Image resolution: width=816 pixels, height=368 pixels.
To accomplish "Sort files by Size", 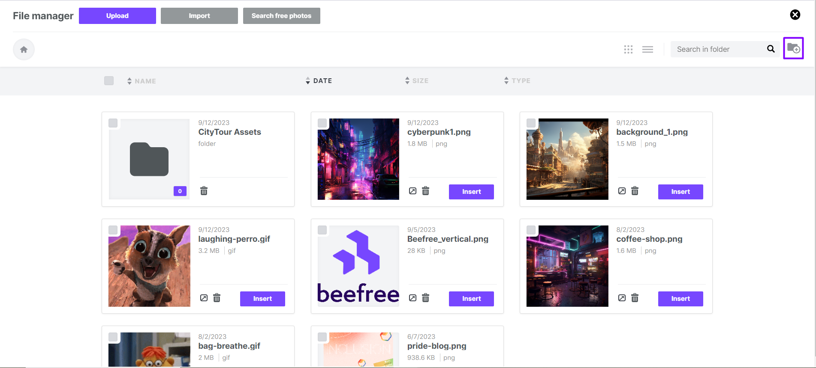I will coord(417,80).
